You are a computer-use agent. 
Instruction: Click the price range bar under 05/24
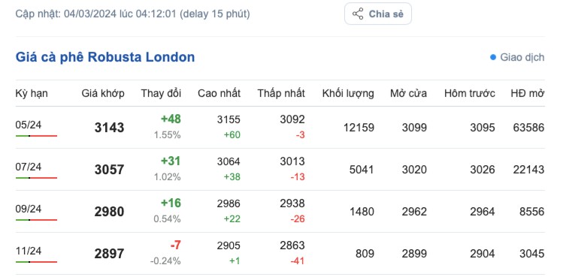(37, 136)
